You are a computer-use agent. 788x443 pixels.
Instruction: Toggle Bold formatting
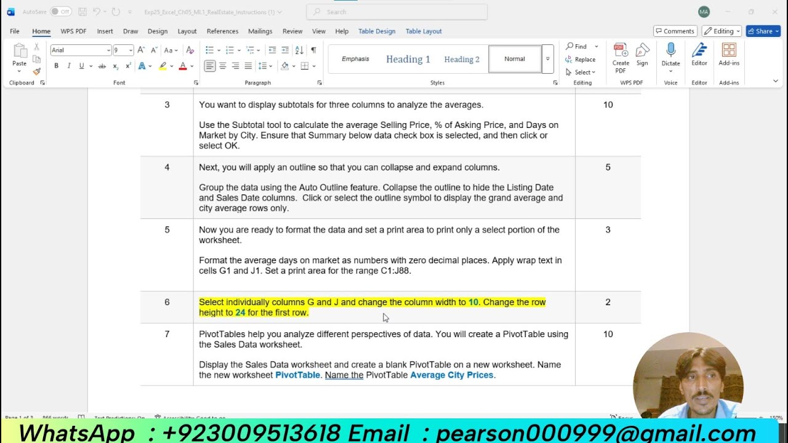[x=56, y=66]
